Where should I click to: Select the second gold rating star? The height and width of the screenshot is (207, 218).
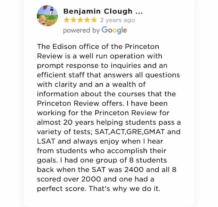(x=73, y=20)
